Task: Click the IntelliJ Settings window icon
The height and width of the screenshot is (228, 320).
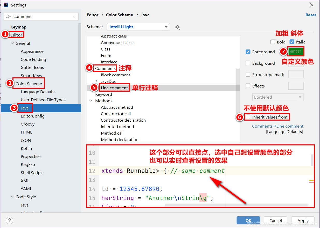Action: pos(6,5)
